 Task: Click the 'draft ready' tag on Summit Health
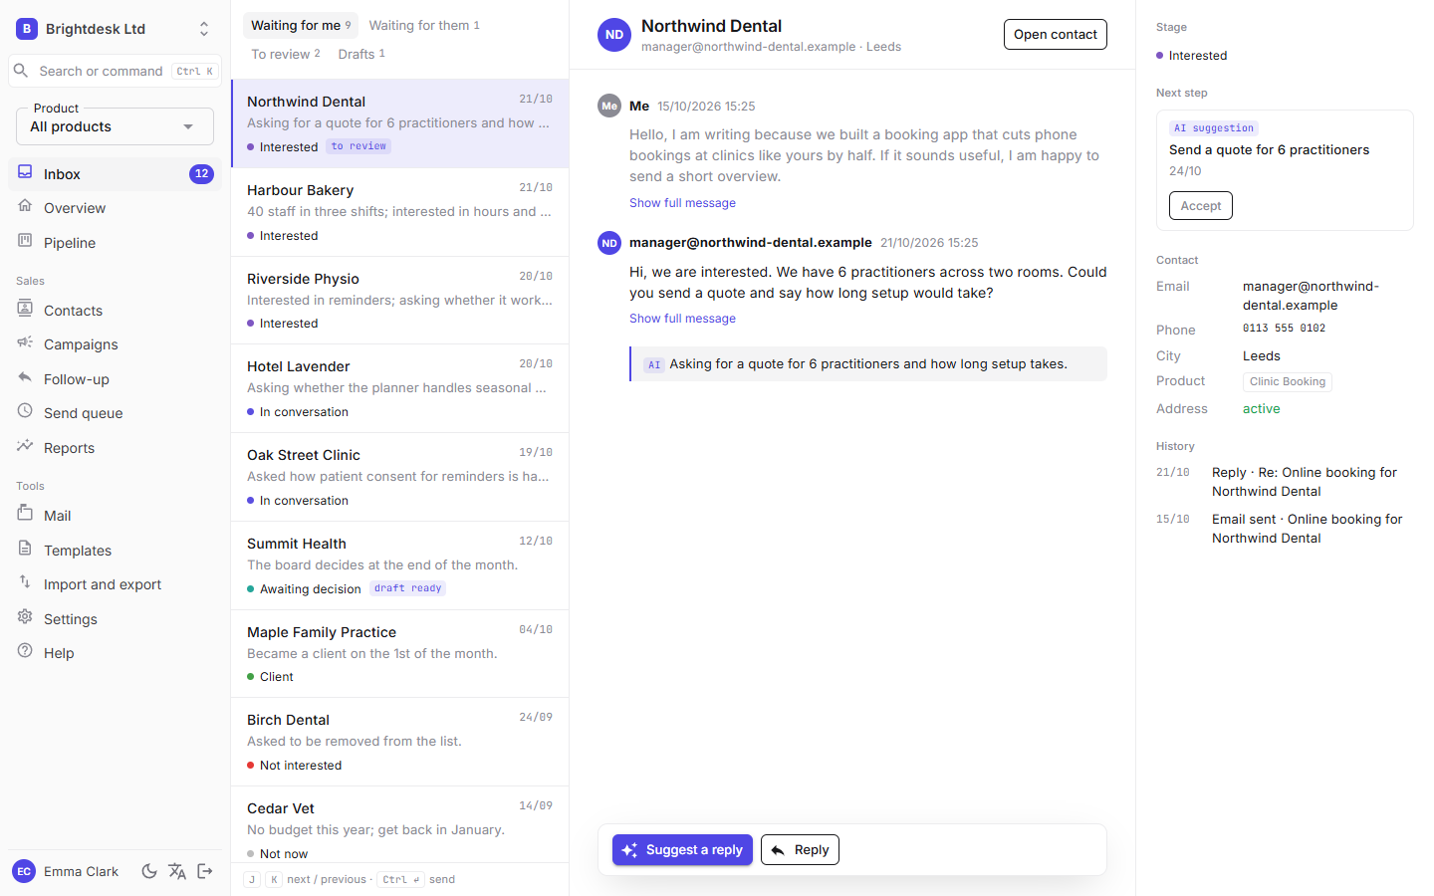coord(407,588)
